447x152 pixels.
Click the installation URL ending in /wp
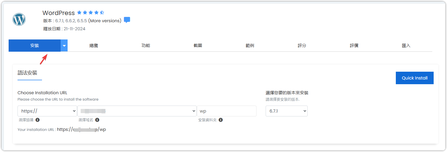pyautogui.click(x=82, y=129)
